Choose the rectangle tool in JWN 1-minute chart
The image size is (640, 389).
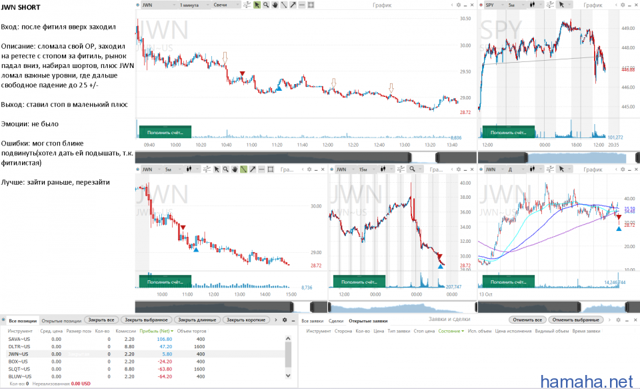point(311,5)
